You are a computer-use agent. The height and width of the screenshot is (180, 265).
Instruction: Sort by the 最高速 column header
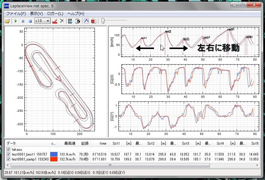[x=67, y=143]
